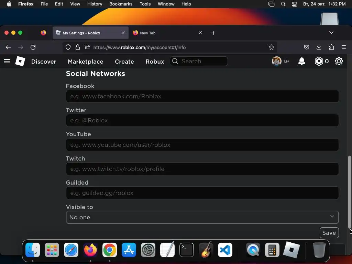Viewport: 352px width, 264px height.
Task: List all tabs with the chevron
Action: click(331, 33)
